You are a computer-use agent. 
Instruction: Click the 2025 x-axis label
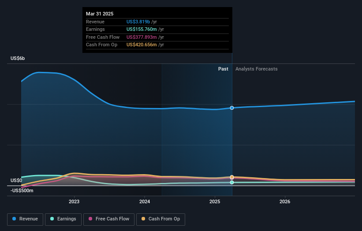tap(215, 201)
